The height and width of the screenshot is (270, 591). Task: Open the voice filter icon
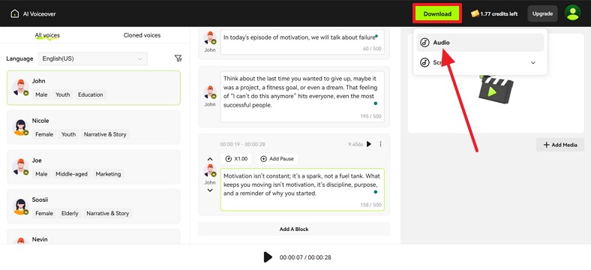pyautogui.click(x=178, y=58)
